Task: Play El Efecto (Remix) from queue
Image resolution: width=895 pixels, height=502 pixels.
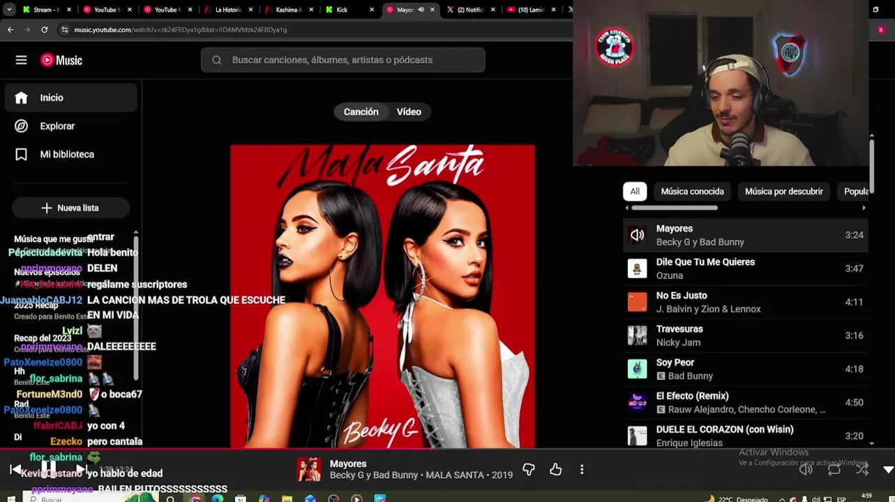Action: click(745, 402)
